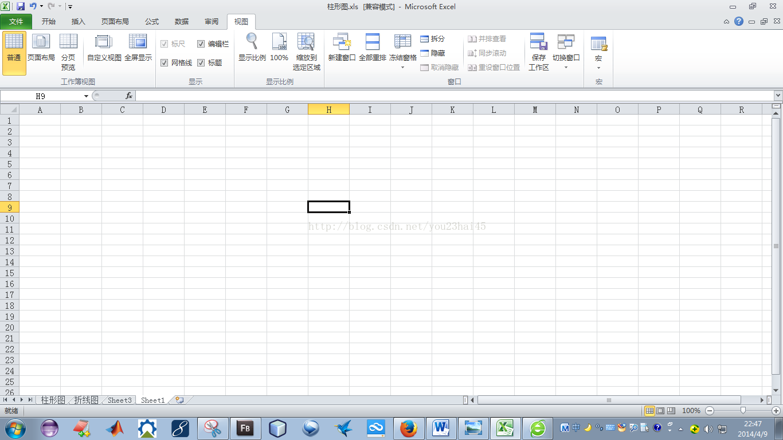
Task: Open Page Break Preview (分页预览)
Action: (68, 53)
